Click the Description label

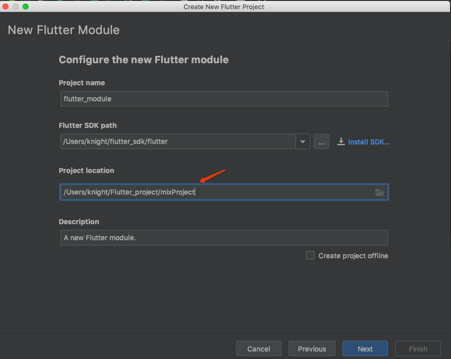(x=79, y=222)
